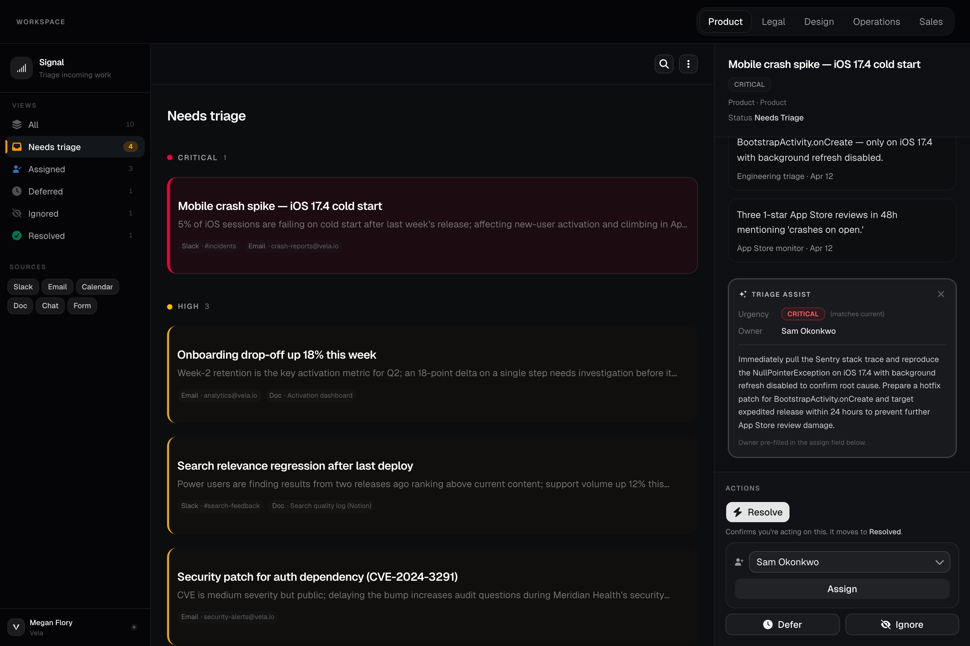The width and height of the screenshot is (970, 646).
Task: Click the Assign button
Action: point(842,589)
